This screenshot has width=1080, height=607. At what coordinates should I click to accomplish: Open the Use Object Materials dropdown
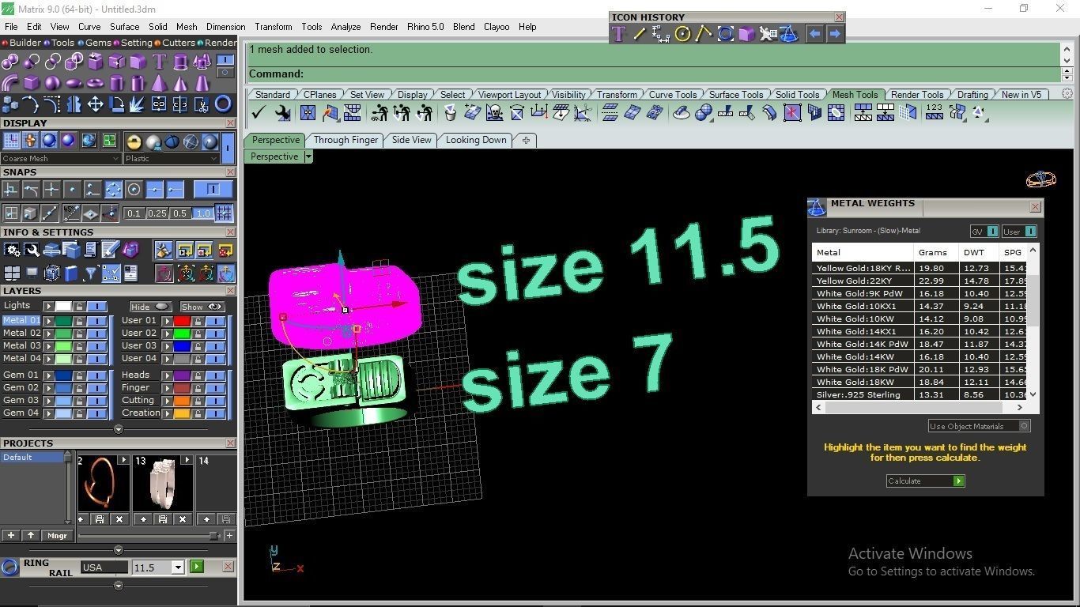(x=979, y=426)
